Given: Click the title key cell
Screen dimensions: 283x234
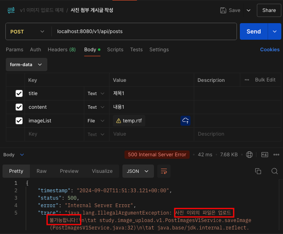Looking at the screenshot, I should [x=54, y=93].
